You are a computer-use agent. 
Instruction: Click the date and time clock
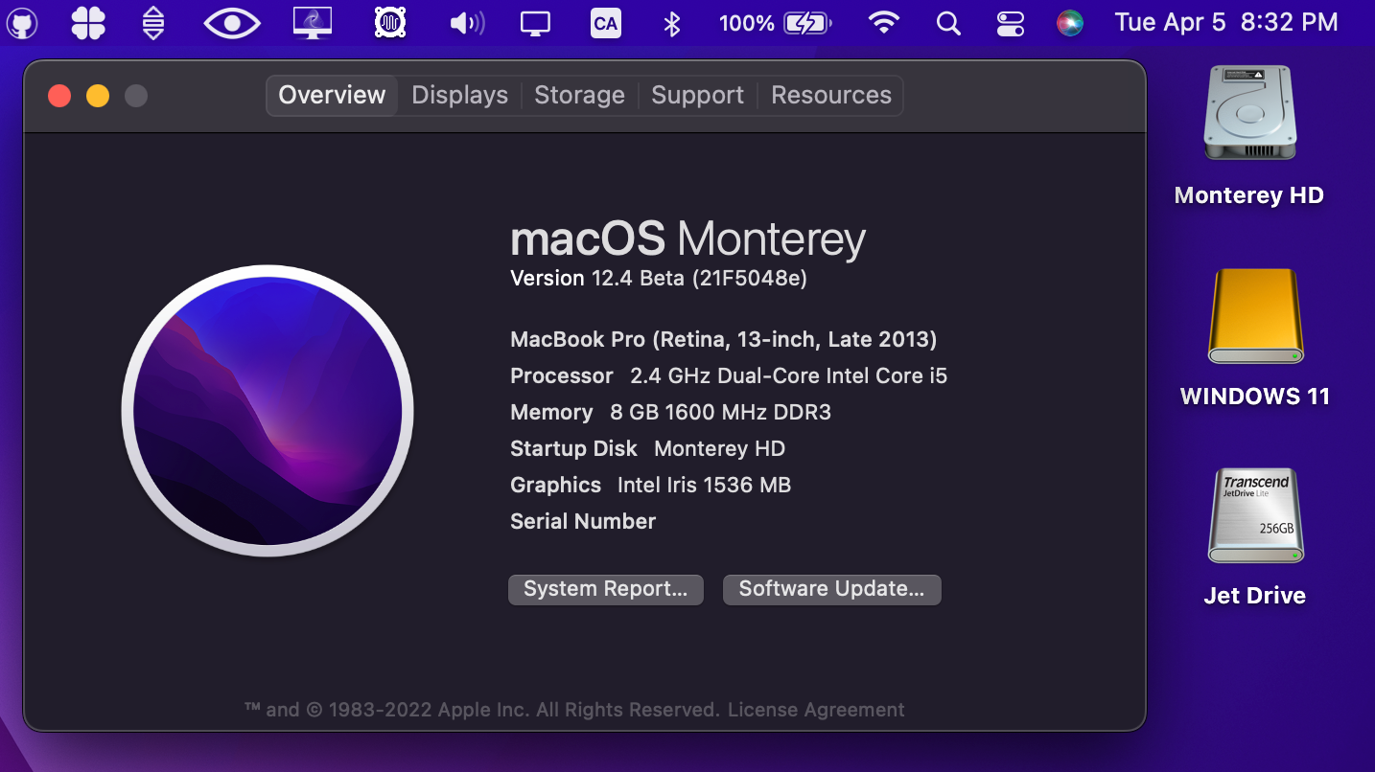pyautogui.click(x=1226, y=23)
